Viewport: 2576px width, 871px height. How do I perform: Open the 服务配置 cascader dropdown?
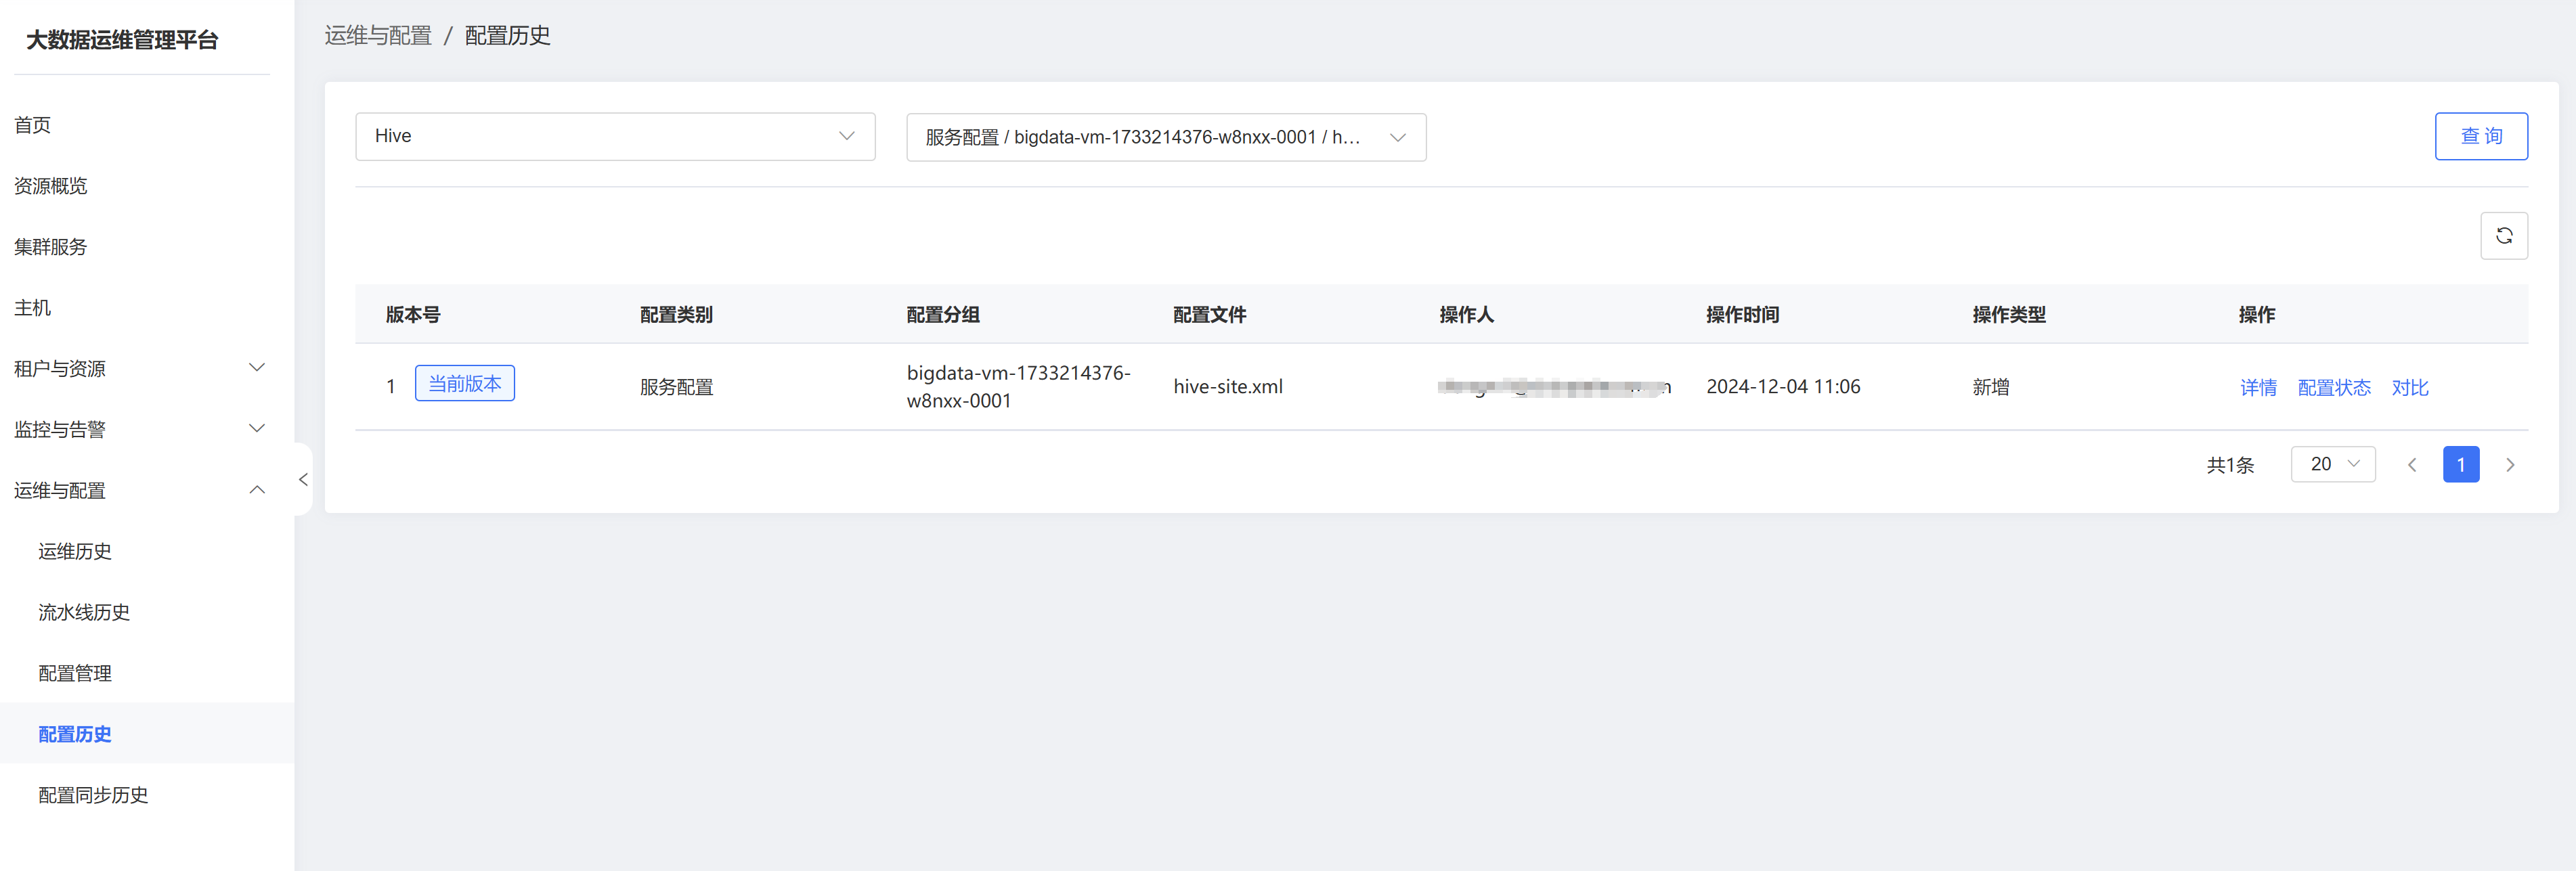coord(1165,137)
